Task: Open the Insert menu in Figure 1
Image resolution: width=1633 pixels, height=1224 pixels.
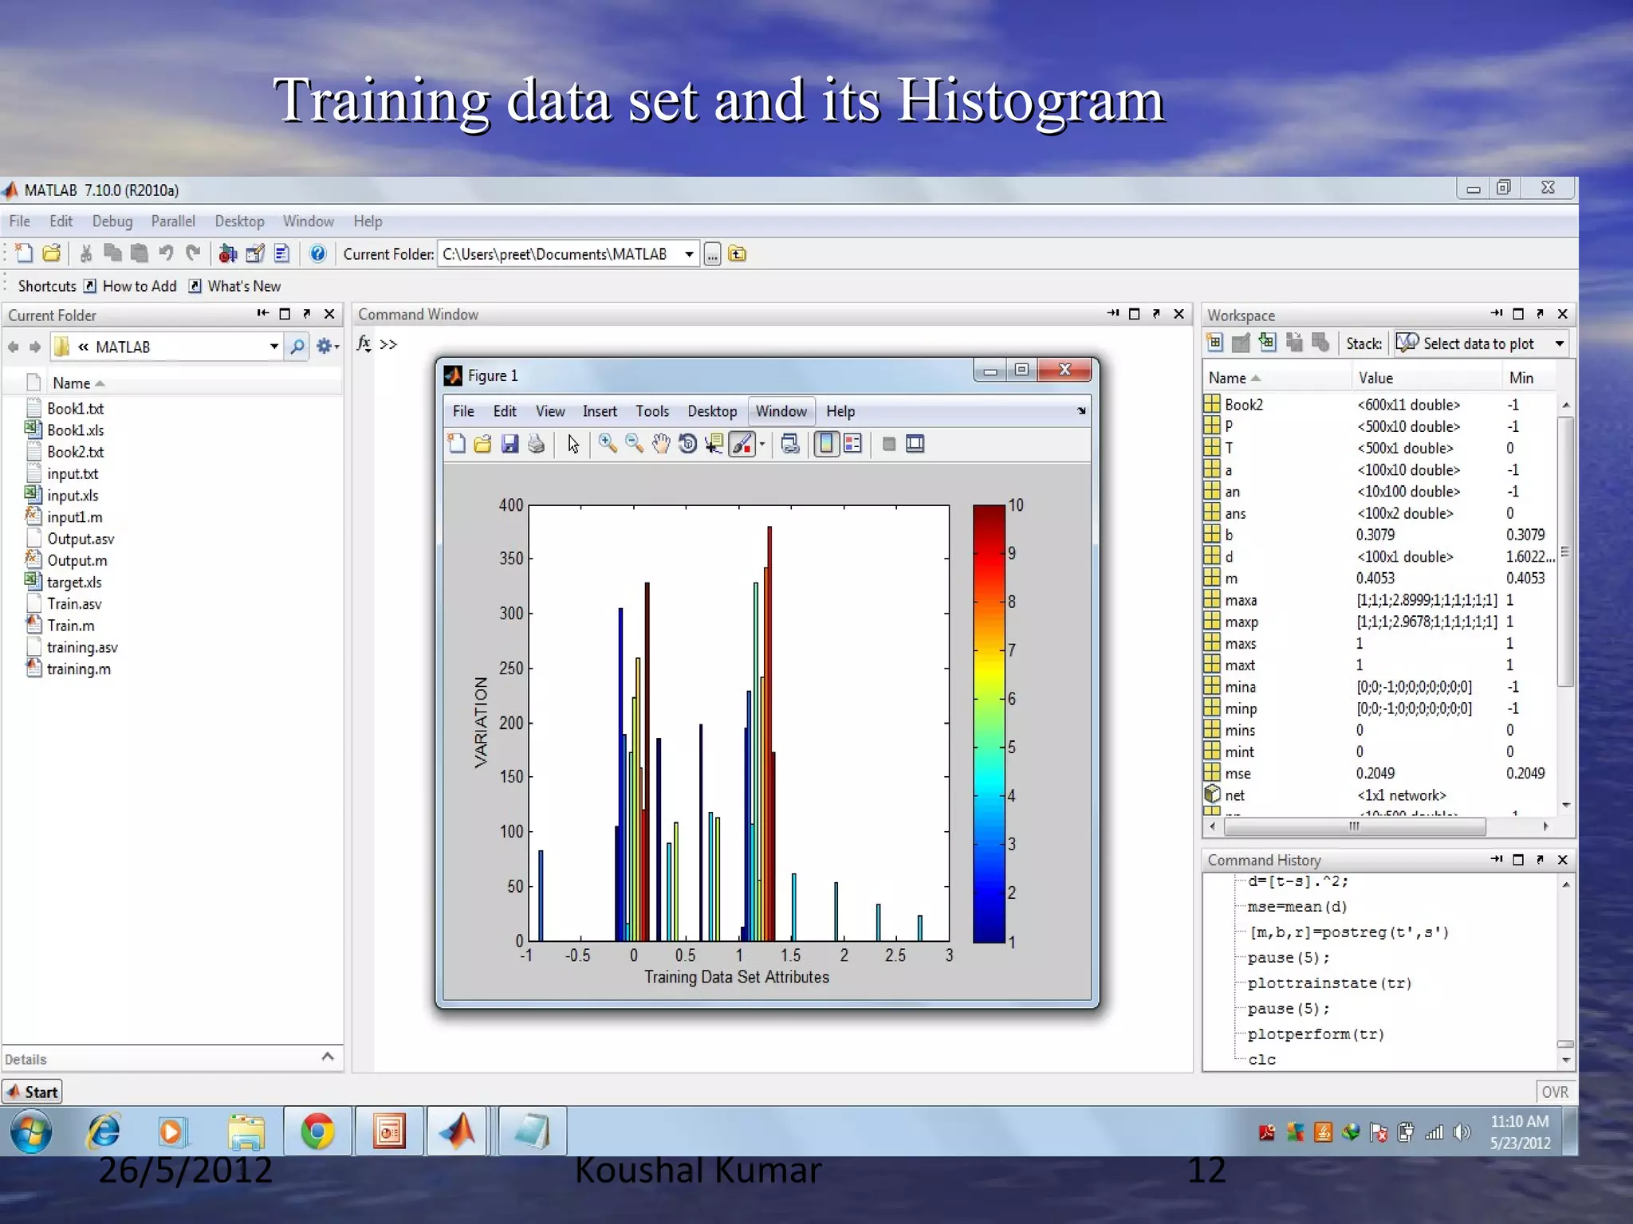Action: [x=600, y=411]
